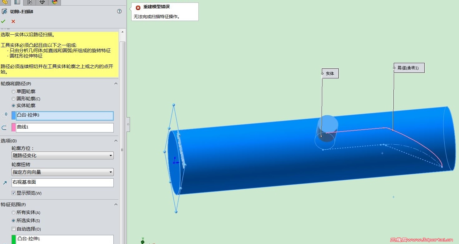The height and width of the screenshot is (244, 459).
Task: Cancel the sweep cut with red X
Action: (13, 21)
